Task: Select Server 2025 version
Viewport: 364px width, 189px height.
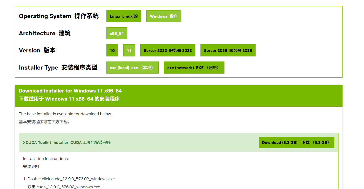Action: coord(228,50)
